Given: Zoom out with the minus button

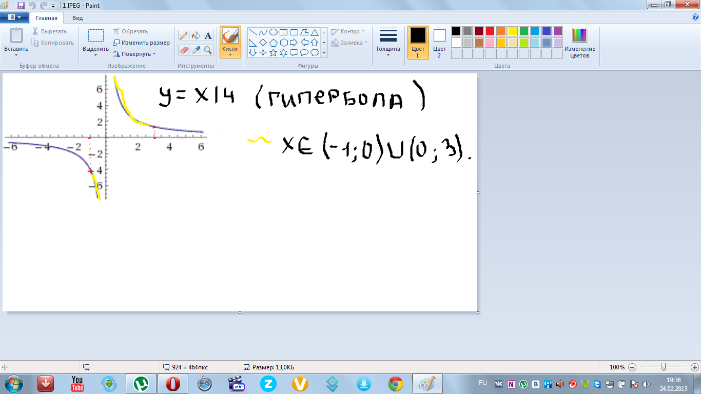Looking at the screenshot, I should coord(632,367).
